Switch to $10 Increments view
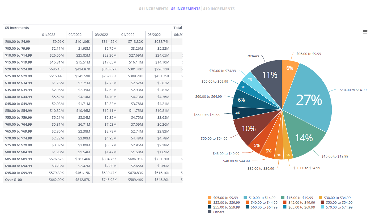Viewport: 371px width, 217px height. tap(219, 9)
